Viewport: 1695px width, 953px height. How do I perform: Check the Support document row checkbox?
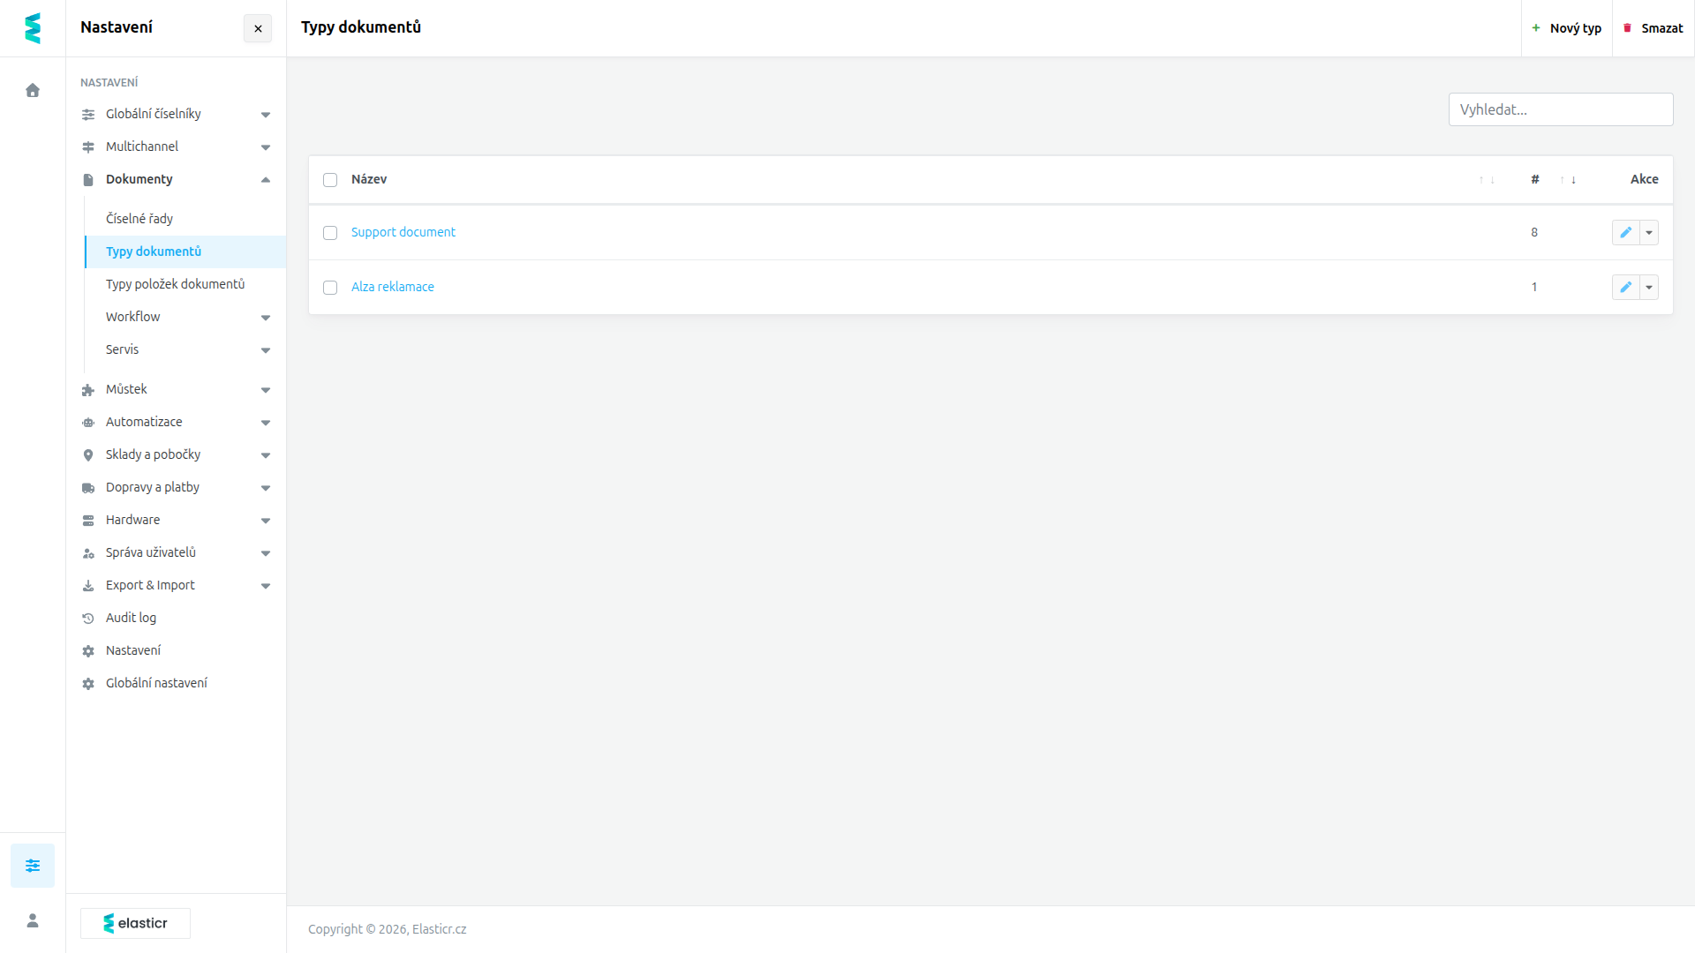[330, 233]
